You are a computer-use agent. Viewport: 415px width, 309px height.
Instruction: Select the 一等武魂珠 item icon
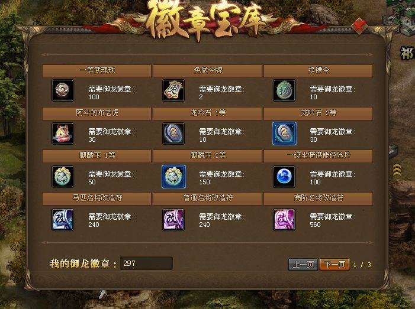pos(63,90)
